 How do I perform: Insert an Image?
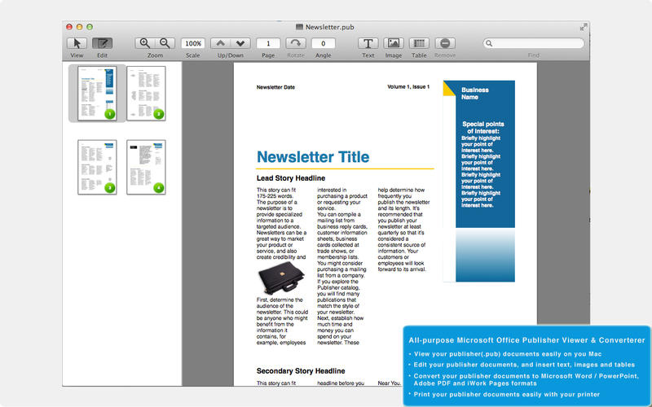394,43
